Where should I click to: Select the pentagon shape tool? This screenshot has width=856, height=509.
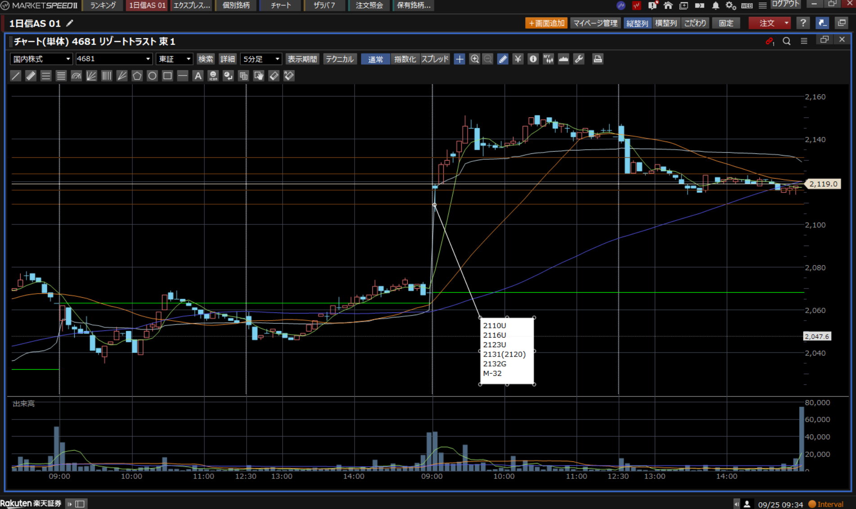click(137, 76)
